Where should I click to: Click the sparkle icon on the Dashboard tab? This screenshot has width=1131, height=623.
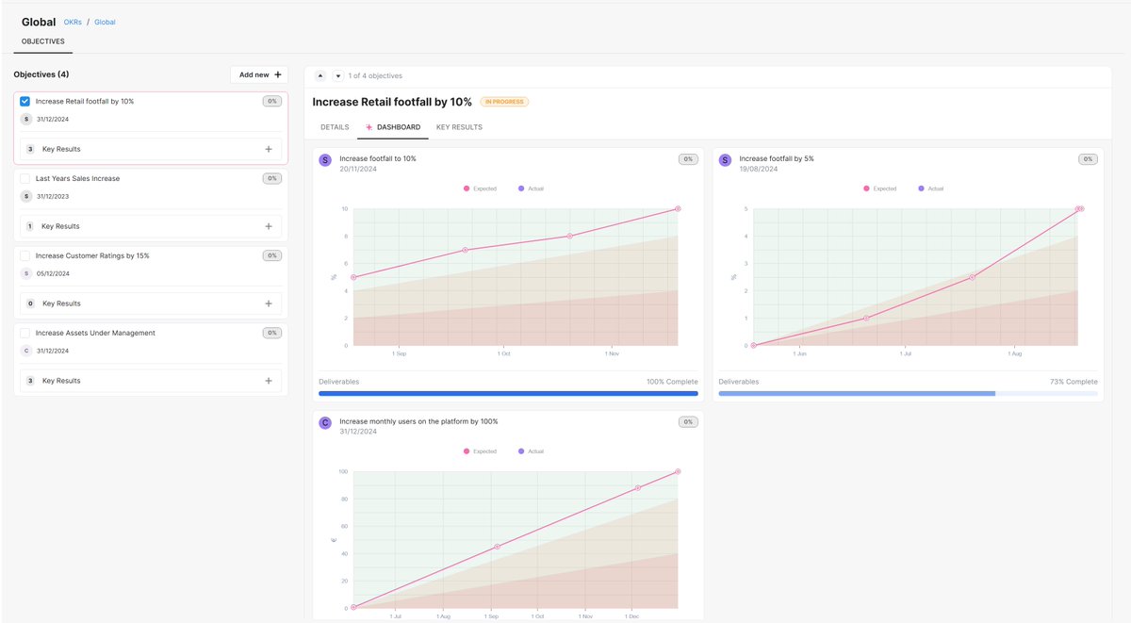[369, 127]
